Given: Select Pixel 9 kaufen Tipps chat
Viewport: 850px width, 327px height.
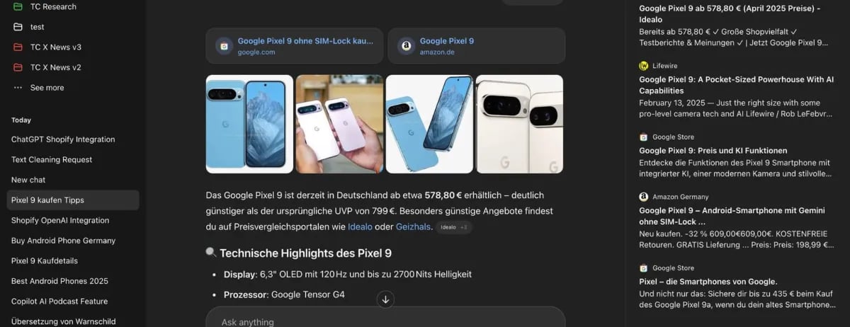Looking at the screenshot, I should (73, 200).
